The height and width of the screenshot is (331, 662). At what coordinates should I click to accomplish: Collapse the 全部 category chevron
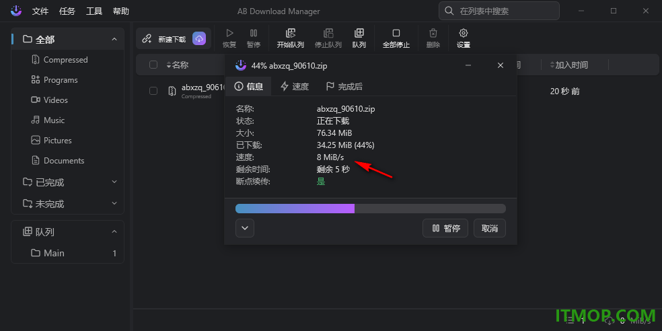tap(114, 39)
